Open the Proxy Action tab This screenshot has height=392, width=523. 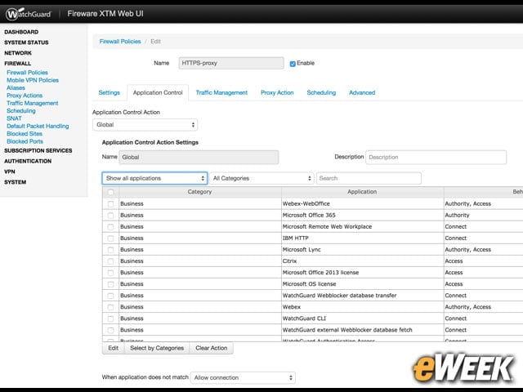(277, 92)
